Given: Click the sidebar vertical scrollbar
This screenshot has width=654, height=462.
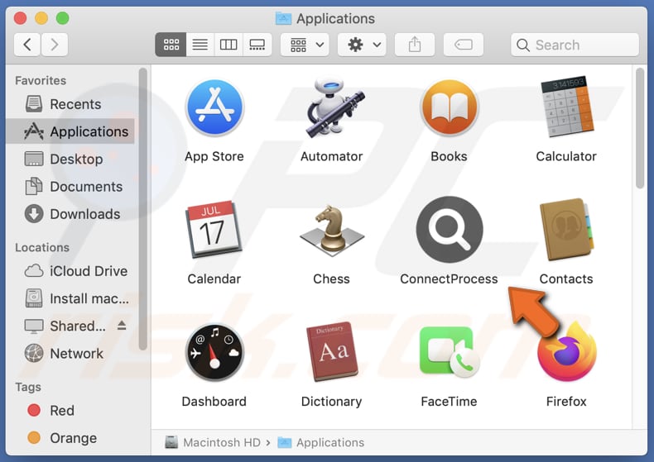Looking at the screenshot, I should click(x=142, y=209).
